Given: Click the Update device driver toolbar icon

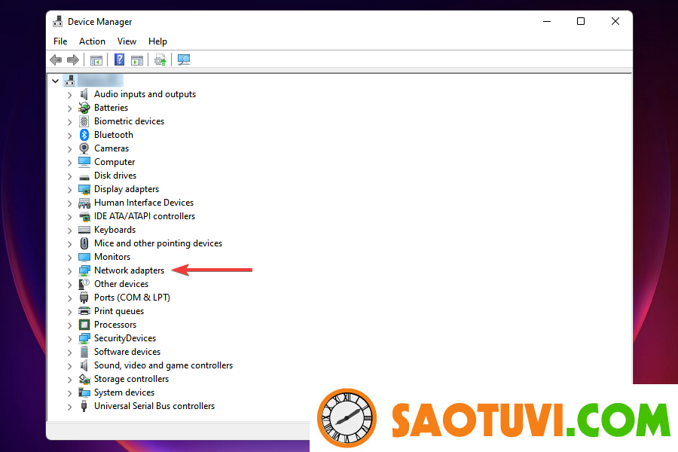Looking at the screenshot, I should pyautogui.click(x=160, y=60).
